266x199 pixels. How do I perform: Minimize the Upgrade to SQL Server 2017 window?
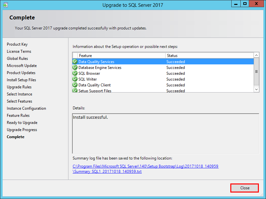tap(236, 4)
